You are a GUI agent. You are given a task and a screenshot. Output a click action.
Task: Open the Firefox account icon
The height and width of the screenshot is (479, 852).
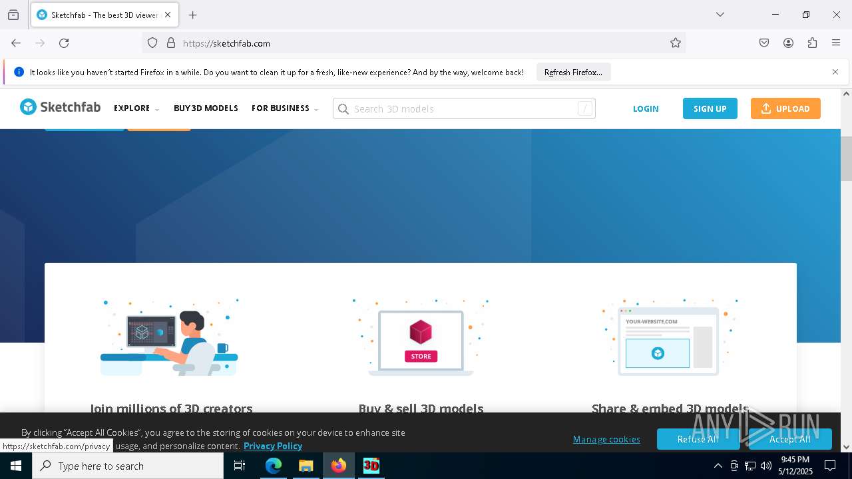(x=788, y=43)
